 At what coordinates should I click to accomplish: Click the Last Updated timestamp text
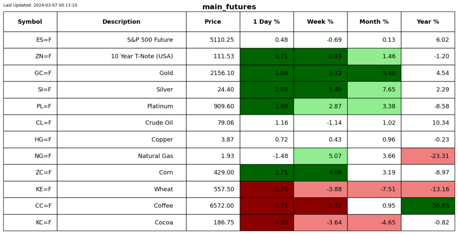point(40,5)
